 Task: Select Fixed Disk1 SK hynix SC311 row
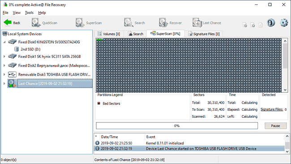point(49,56)
